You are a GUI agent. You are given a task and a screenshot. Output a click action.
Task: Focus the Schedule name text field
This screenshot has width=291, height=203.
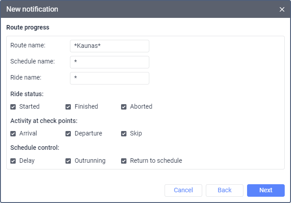[x=109, y=62]
